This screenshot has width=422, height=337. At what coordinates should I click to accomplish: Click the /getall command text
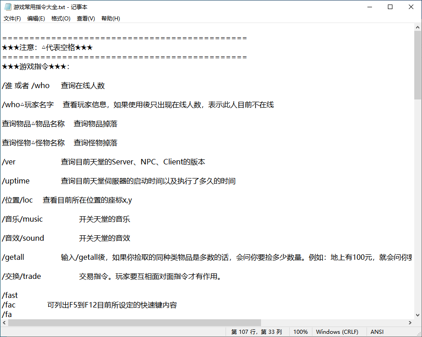pyautogui.click(x=13, y=258)
